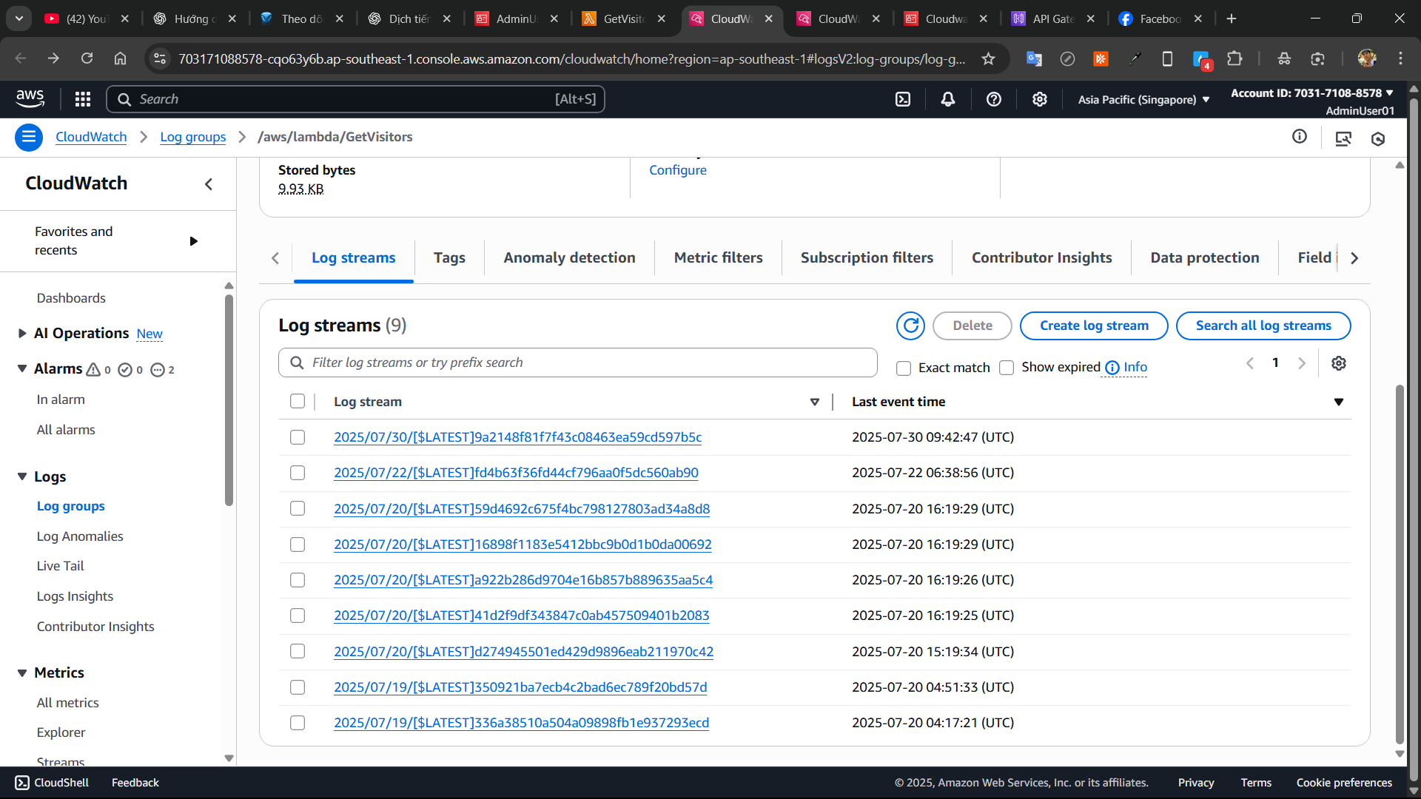Screen dimensions: 1421x799
Task: Switch to Data protection tab
Action: click(1204, 257)
